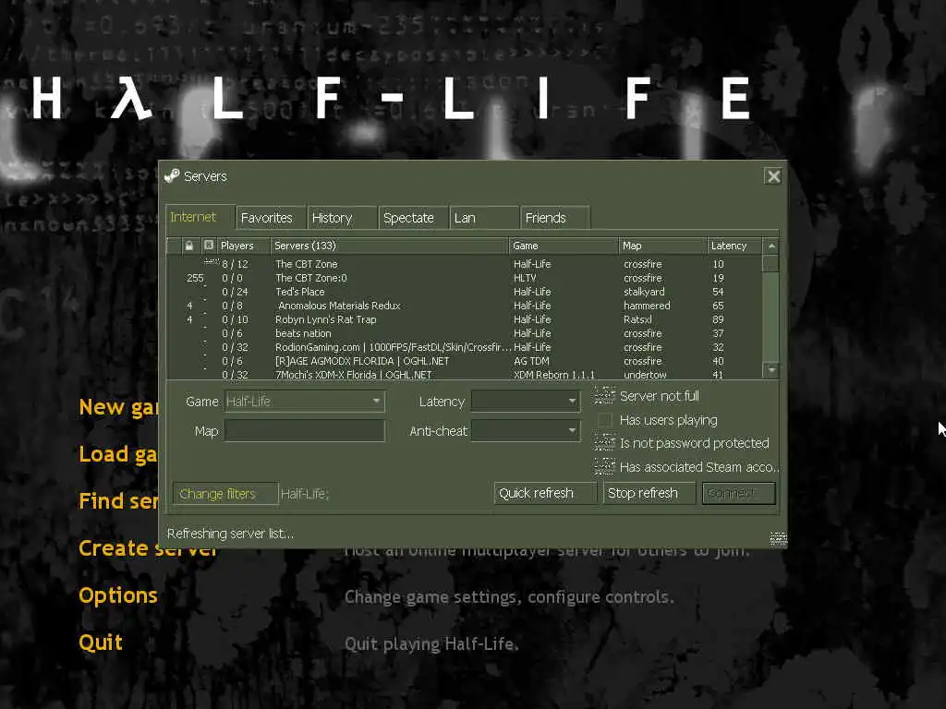946x709 pixels.
Task: Click the server list scrollbar thumb
Action: [x=770, y=263]
